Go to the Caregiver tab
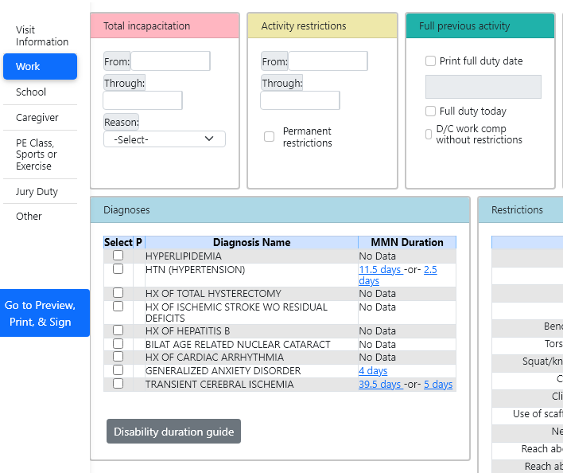The image size is (563, 473). 37,118
